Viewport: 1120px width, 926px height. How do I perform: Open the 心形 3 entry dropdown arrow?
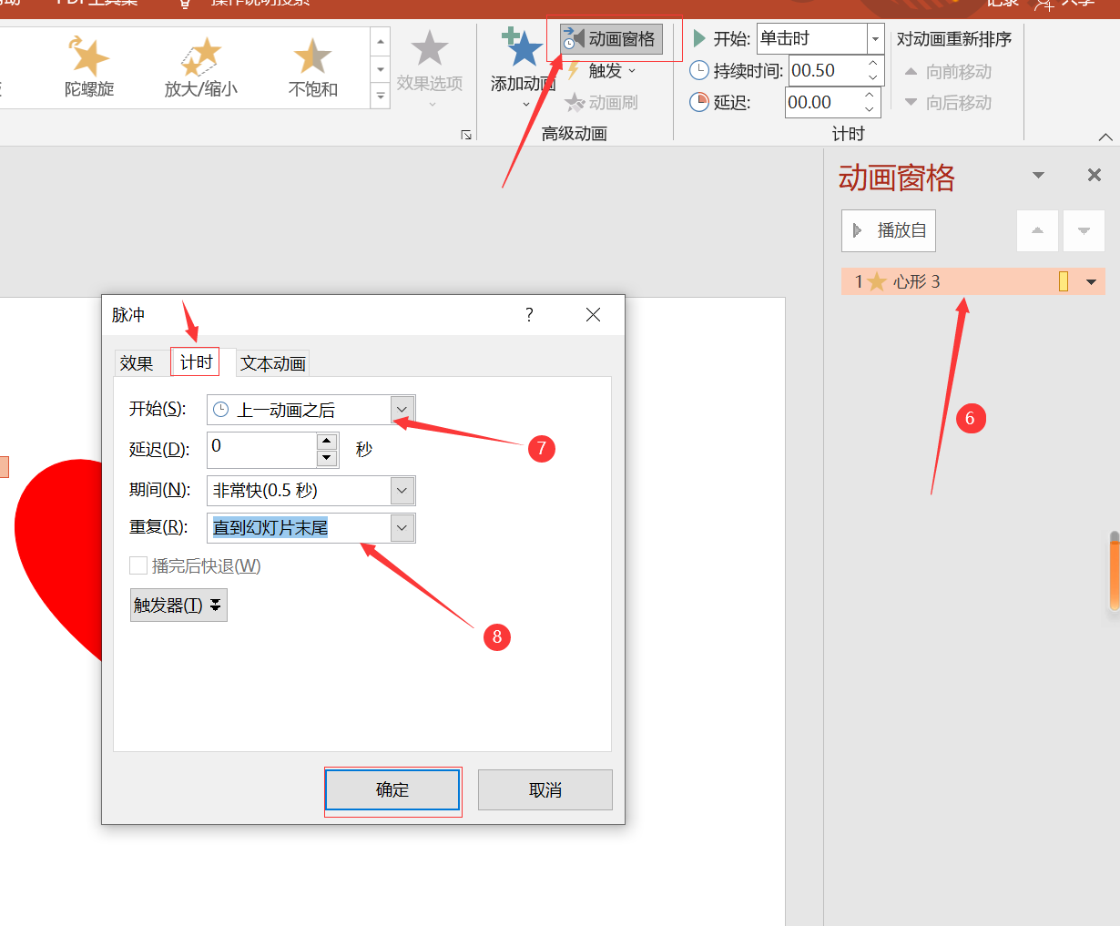(x=1091, y=282)
